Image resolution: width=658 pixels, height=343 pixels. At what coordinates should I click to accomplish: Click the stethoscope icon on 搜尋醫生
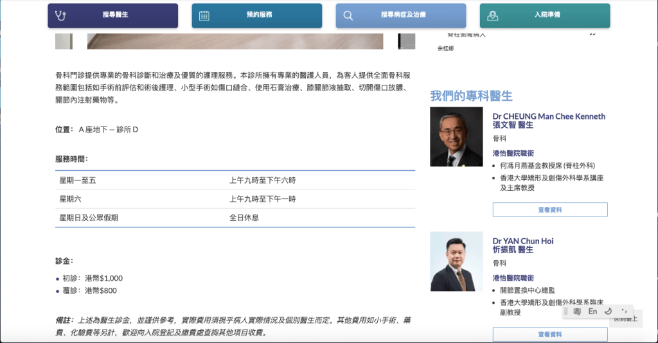[61, 15]
